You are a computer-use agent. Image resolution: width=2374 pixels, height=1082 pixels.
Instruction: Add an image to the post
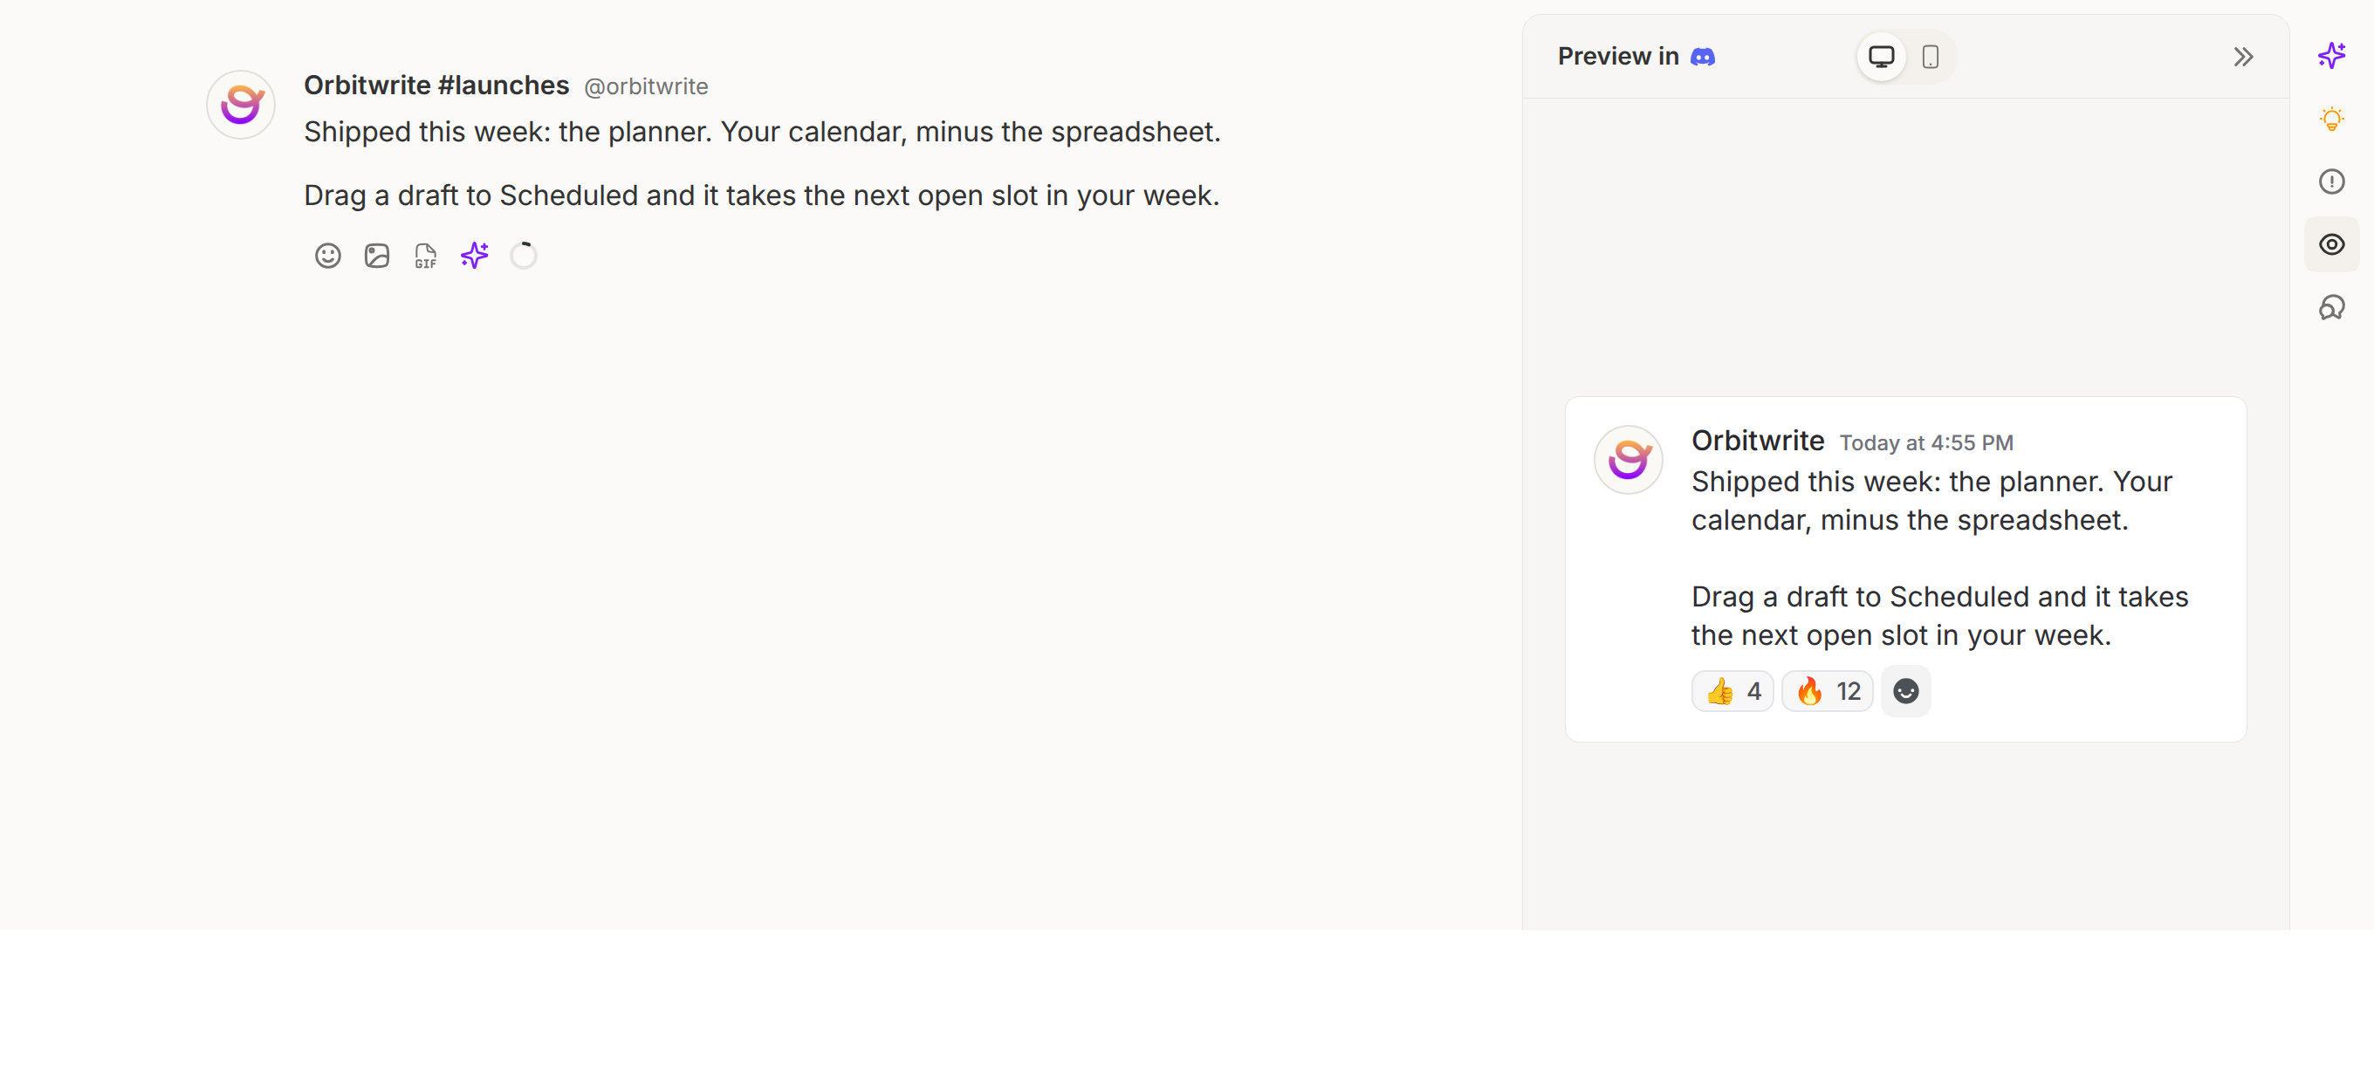pos(377,256)
